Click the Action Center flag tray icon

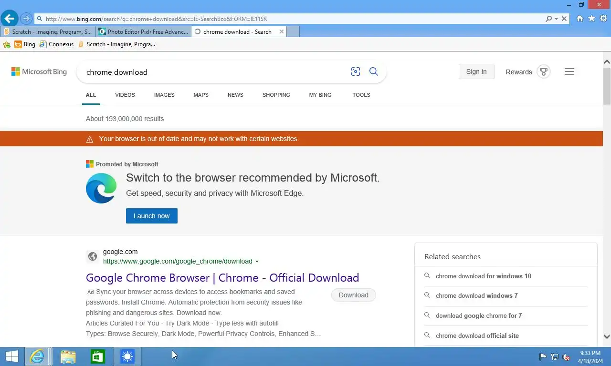pos(543,357)
